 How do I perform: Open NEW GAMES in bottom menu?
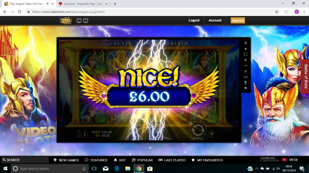coord(66,160)
